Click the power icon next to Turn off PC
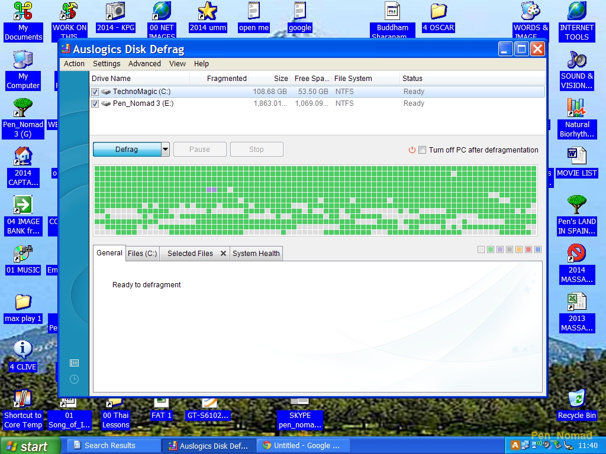This screenshot has width=606, height=454. pos(412,150)
